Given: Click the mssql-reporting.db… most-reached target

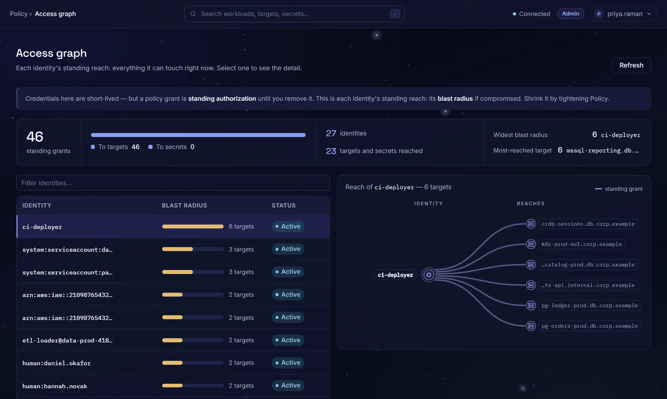Looking at the screenshot, I should [602, 150].
